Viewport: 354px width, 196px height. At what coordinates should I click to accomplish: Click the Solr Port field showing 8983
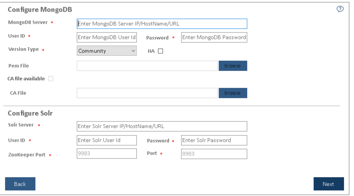(x=214, y=154)
